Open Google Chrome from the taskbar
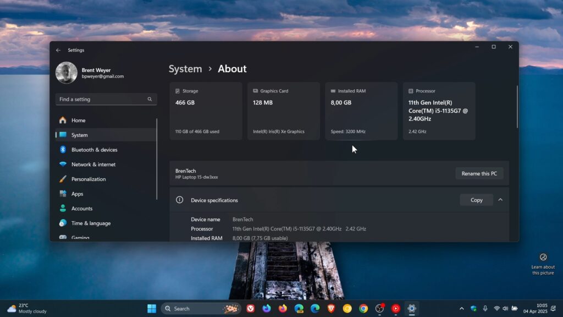This screenshot has height=317, width=563. [x=363, y=309]
